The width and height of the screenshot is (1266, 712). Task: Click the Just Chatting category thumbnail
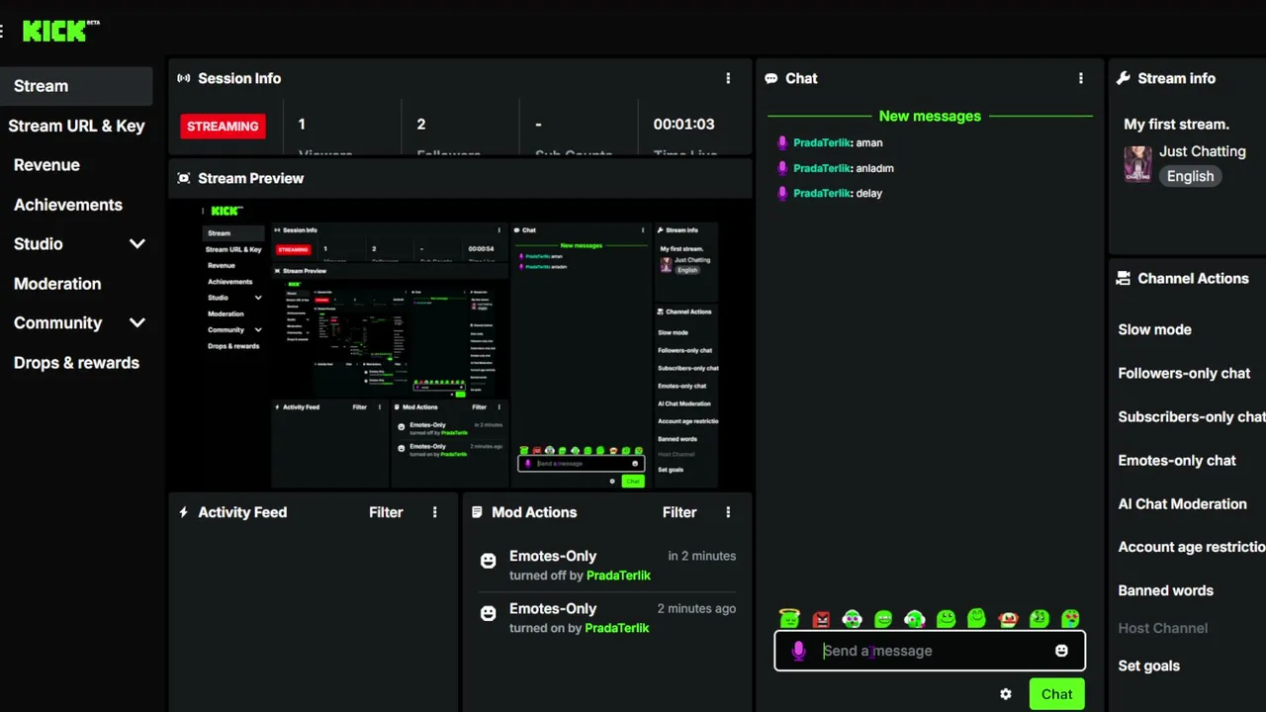[x=1137, y=163]
